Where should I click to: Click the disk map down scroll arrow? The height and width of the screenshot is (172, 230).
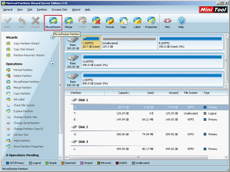point(226,86)
